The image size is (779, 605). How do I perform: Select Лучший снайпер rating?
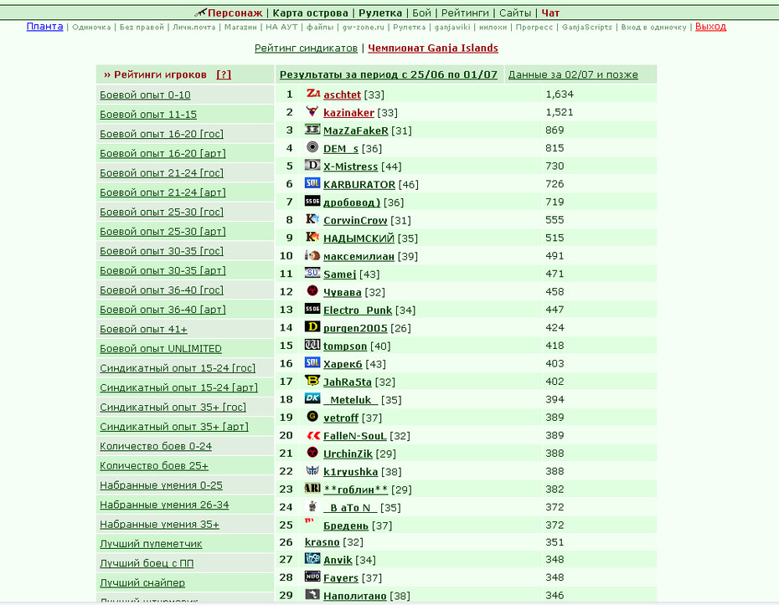[x=142, y=582]
